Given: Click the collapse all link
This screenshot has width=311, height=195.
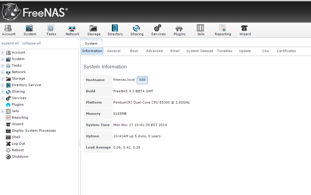Looking at the screenshot, I should coord(32,43).
